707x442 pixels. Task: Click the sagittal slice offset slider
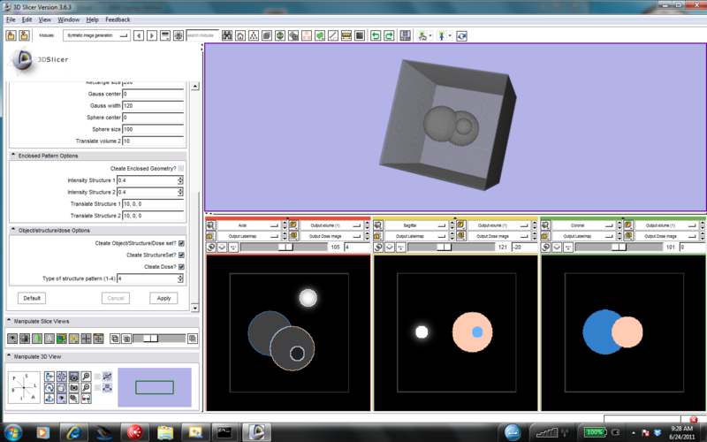point(452,248)
